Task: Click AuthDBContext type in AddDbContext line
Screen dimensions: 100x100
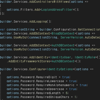Action: [x=63, y=45]
